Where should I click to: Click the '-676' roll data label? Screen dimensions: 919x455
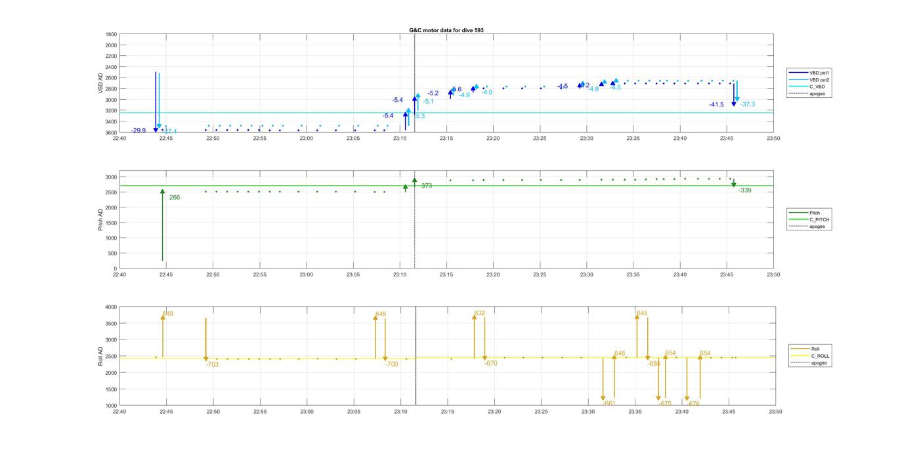(x=693, y=404)
